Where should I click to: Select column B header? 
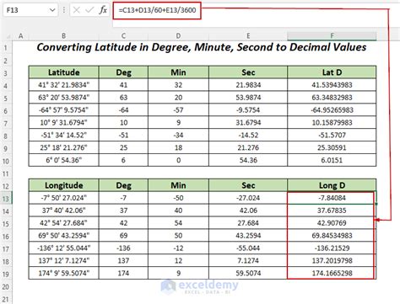pyautogui.click(x=63, y=36)
